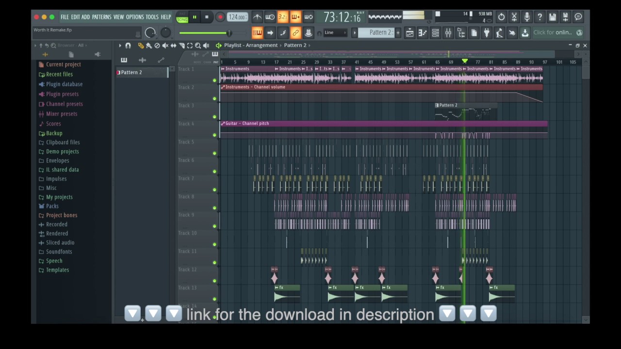The width and height of the screenshot is (621, 349).
Task: Select Pattern 2 in the picker panel
Action: pyautogui.click(x=141, y=72)
